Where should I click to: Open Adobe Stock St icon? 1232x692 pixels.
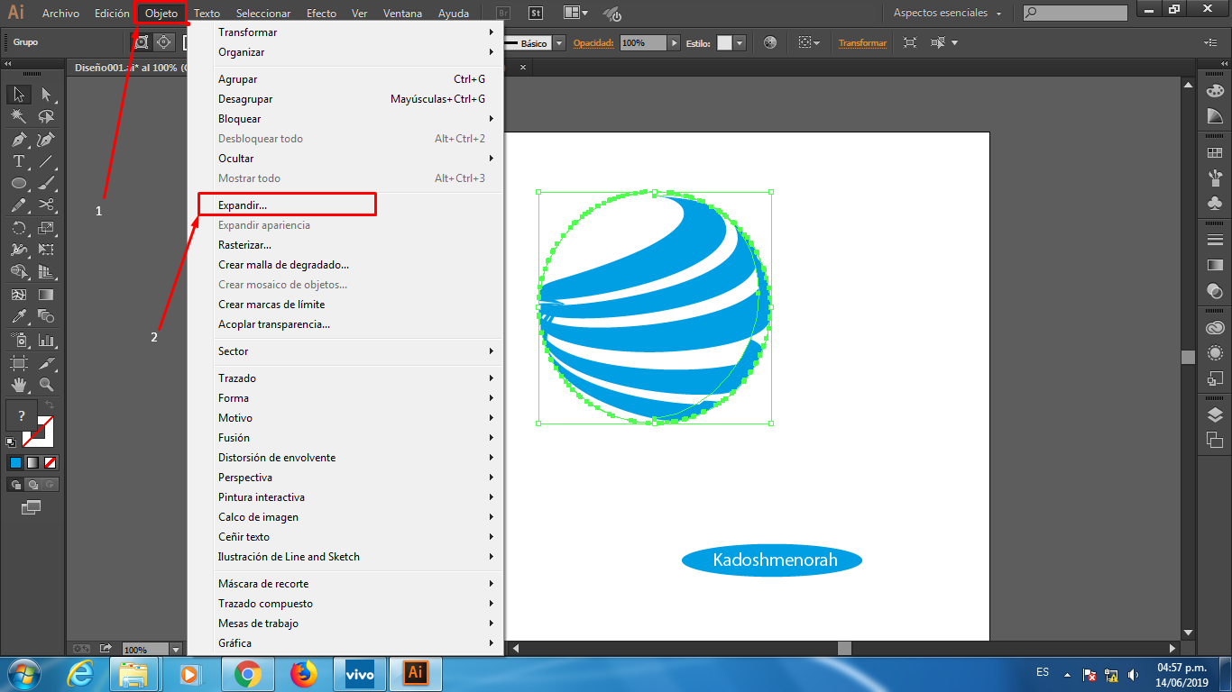coord(535,14)
